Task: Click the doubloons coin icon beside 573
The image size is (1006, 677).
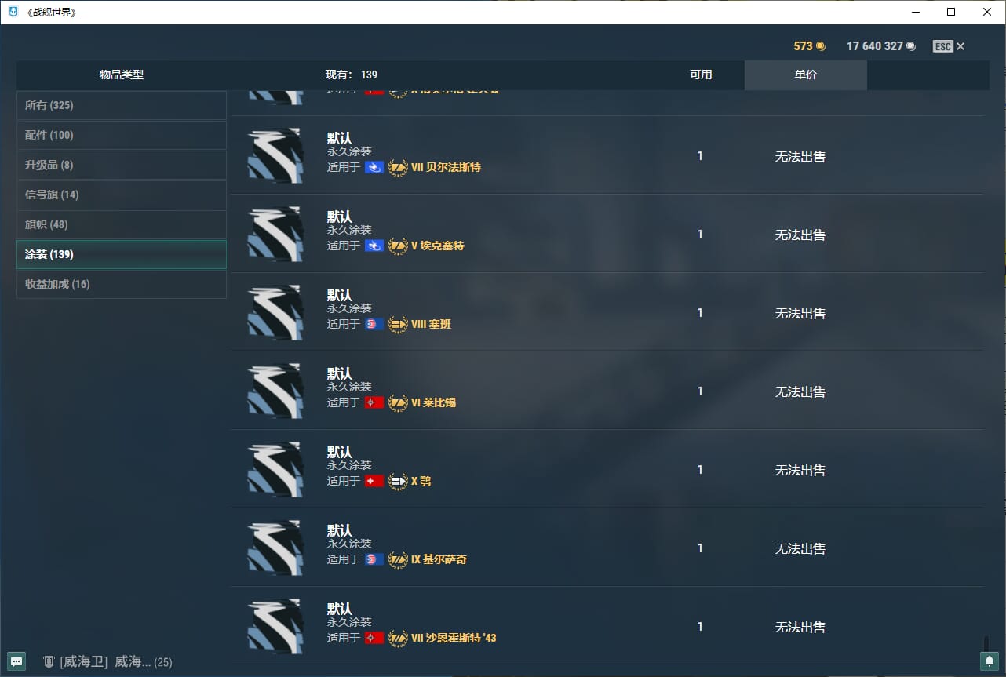Action: pos(821,46)
